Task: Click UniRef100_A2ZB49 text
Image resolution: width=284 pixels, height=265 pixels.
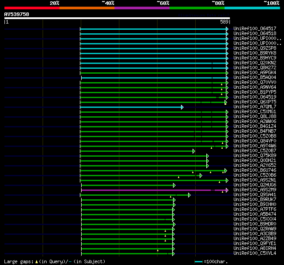Action: click(255, 239)
